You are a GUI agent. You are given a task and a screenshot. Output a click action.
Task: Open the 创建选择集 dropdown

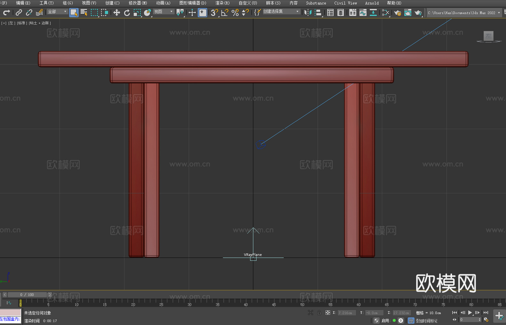(281, 12)
